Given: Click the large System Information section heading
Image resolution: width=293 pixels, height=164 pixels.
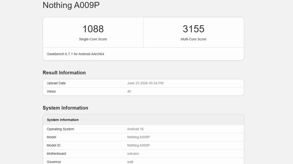Looking at the screenshot, I should [x=65, y=108].
